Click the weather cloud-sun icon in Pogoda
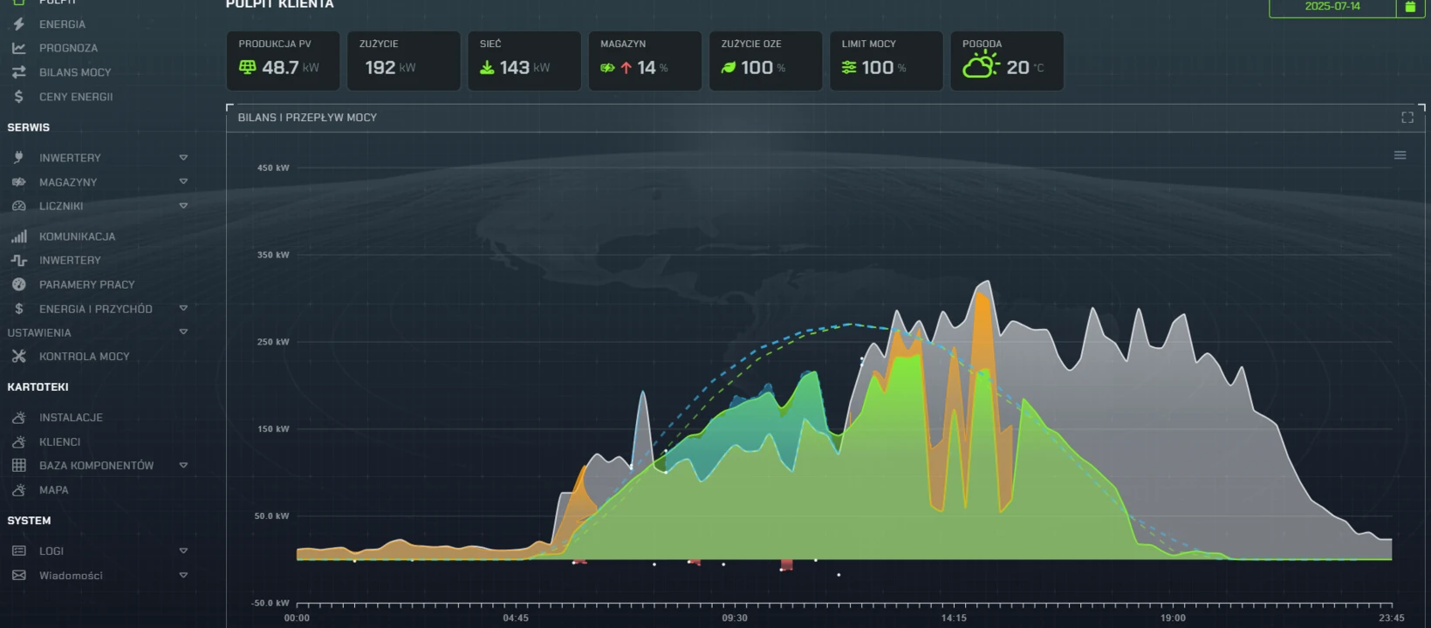This screenshot has height=628, width=1431. 980,65
